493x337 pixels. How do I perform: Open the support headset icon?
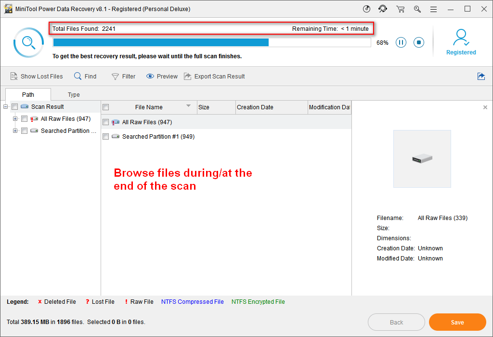pos(383,9)
